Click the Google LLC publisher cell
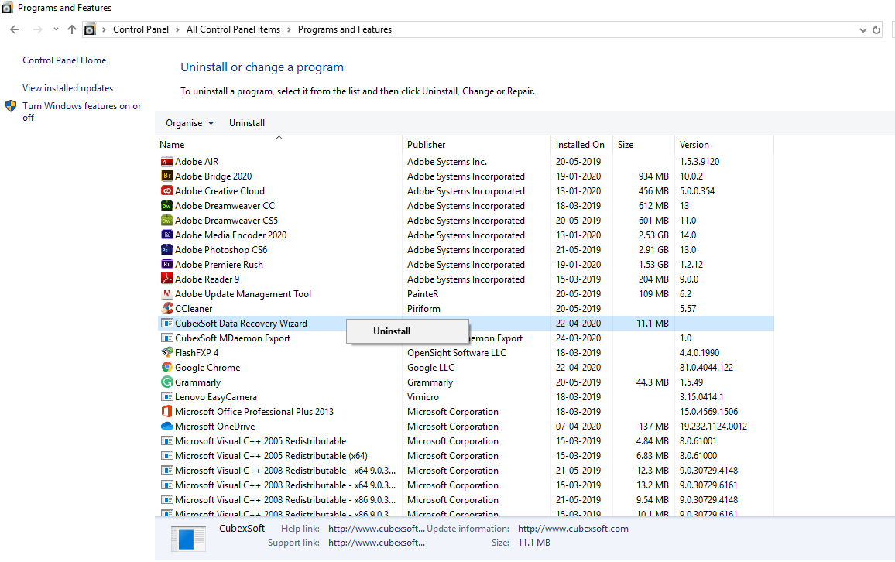 pyautogui.click(x=430, y=368)
